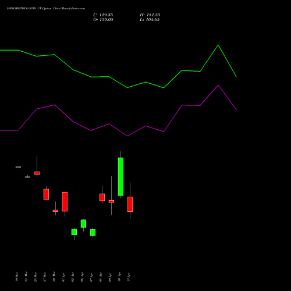
Task: Select the green candle on 07 Apr
Action: click(93, 232)
